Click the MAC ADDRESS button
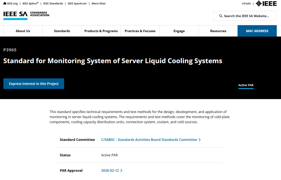Image resolution: width=281 pixels, height=180 pixels. point(257,31)
